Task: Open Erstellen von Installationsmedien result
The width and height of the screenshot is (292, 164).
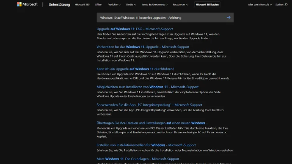Action: 146,145
